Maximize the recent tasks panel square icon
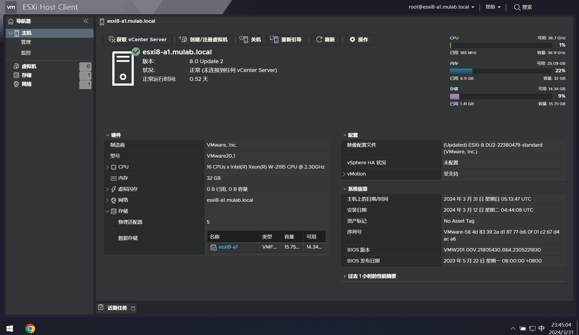Viewport: 579px width, 335px height. point(133,309)
